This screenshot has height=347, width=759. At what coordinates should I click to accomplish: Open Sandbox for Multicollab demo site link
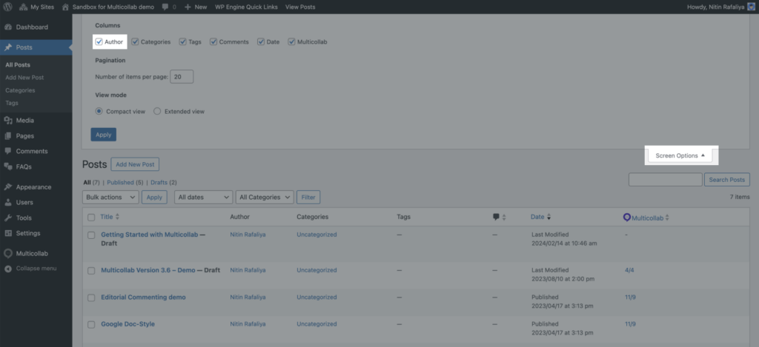click(x=108, y=7)
